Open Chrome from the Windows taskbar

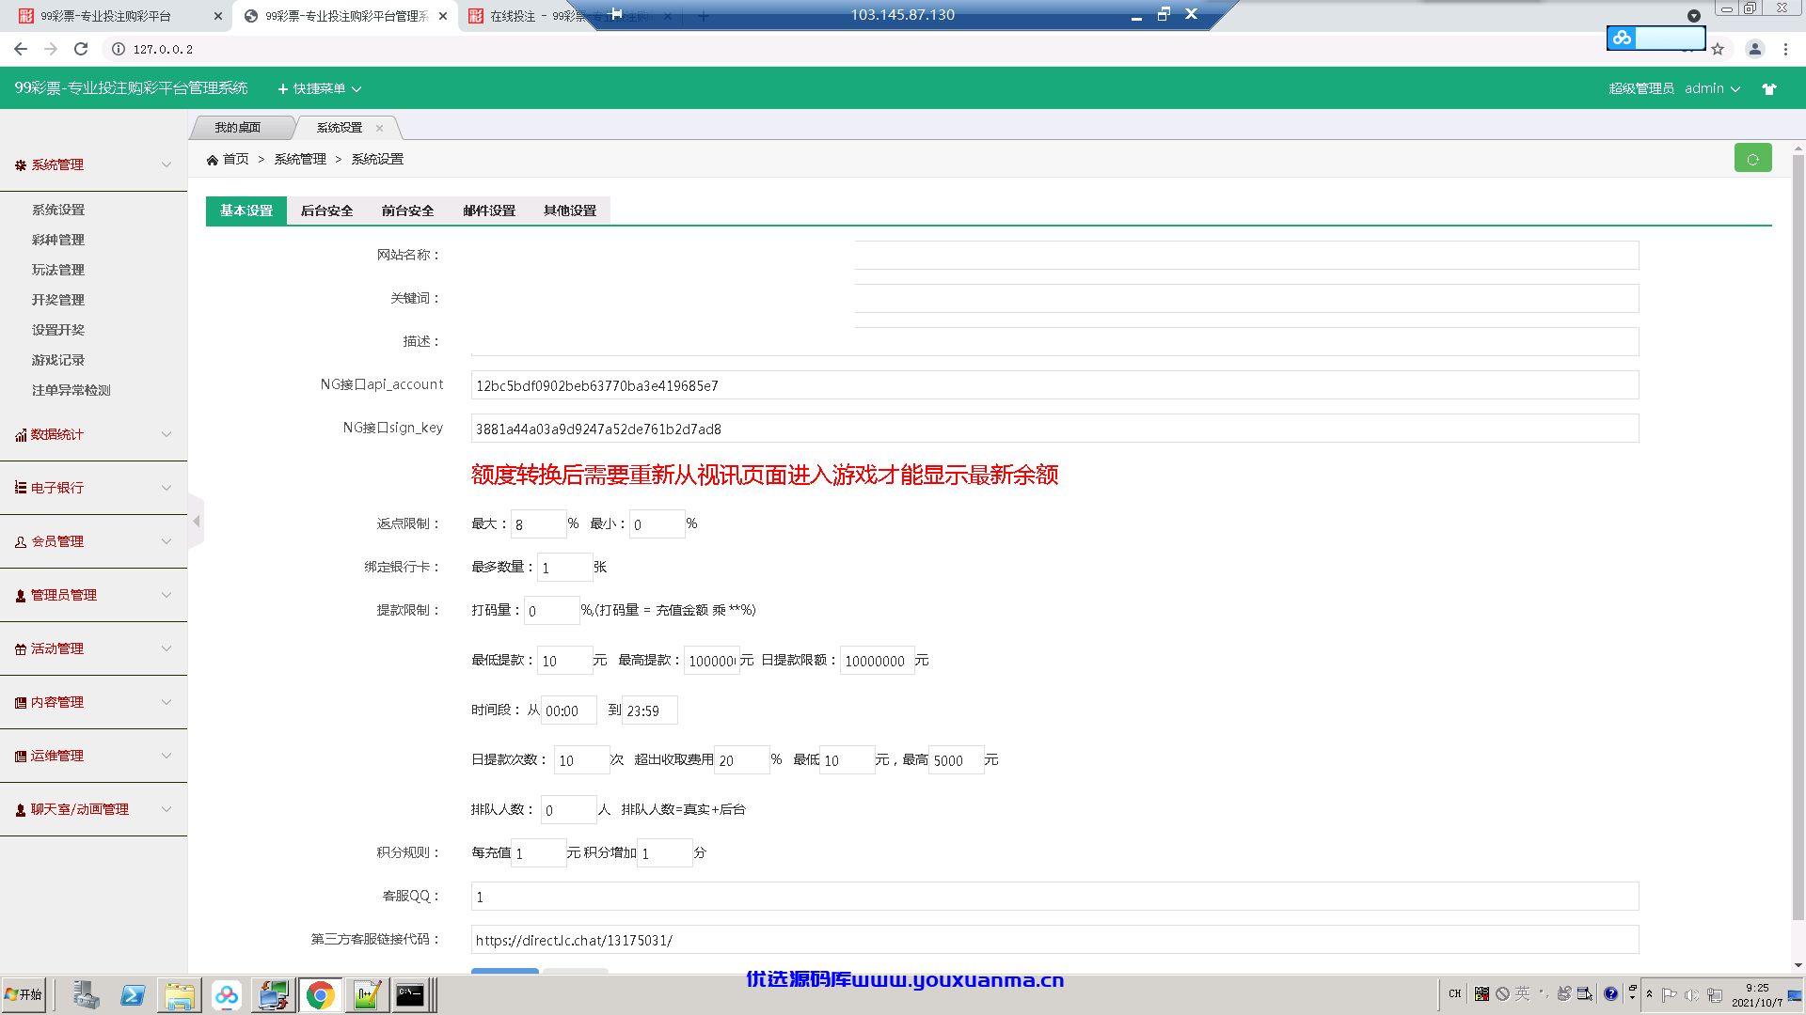click(x=320, y=995)
